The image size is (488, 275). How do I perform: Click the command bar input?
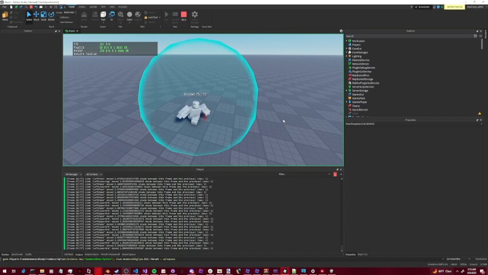click(221, 259)
